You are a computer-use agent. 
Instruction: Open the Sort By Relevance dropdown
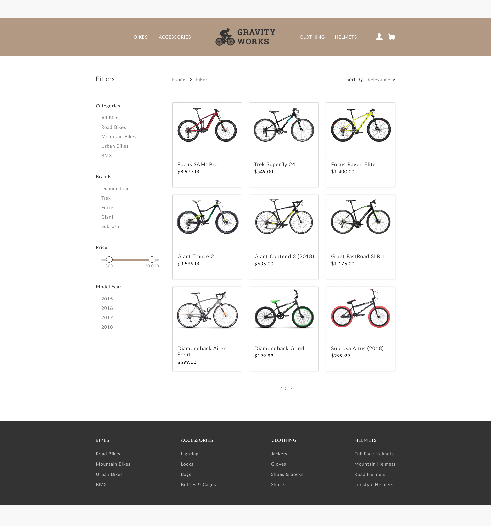click(381, 79)
